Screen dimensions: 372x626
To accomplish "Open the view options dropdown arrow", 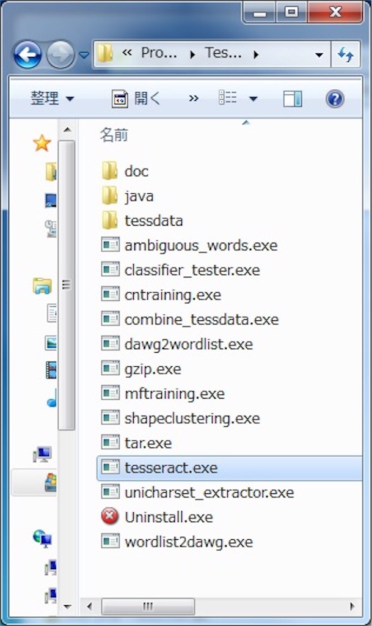I will 253,98.
